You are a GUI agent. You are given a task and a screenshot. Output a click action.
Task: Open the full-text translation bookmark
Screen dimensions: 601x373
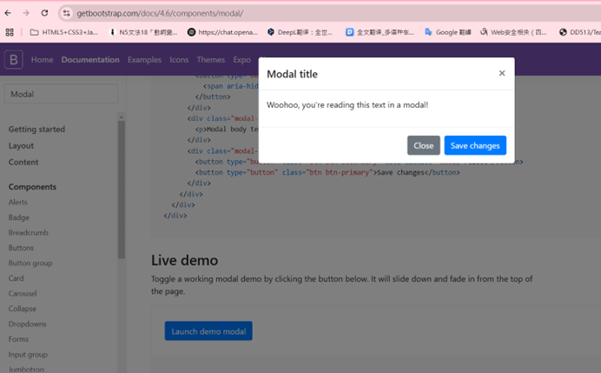[x=380, y=32]
